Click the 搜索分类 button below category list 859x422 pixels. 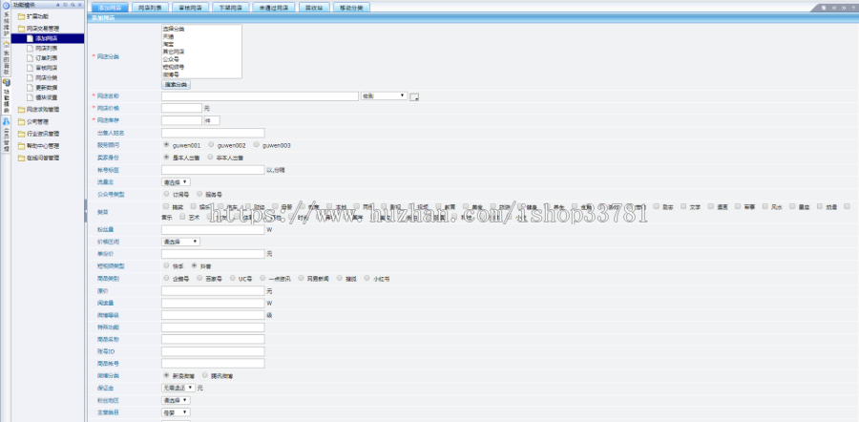coord(176,85)
